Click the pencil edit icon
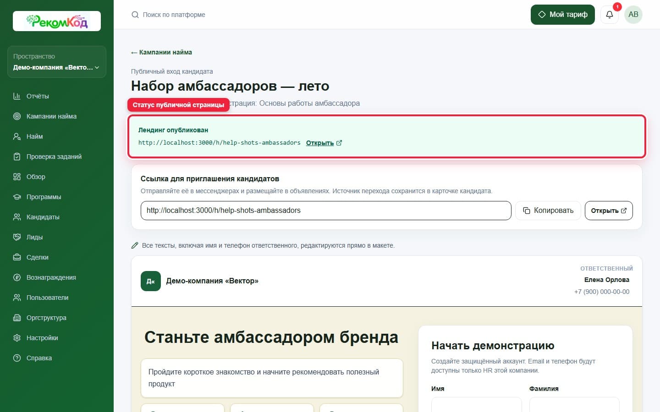Screen dimensions: 660x412 [135, 245]
